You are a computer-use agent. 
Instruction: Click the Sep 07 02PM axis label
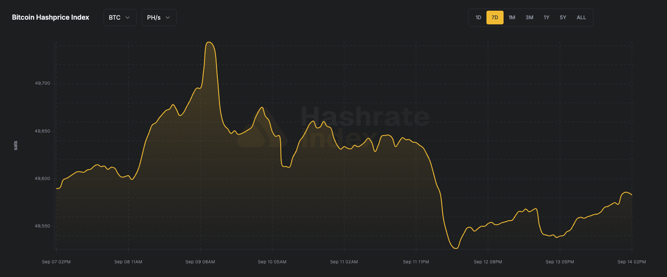click(x=56, y=262)
